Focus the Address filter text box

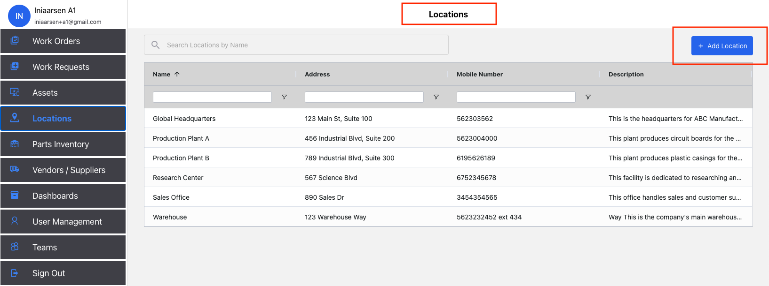(x=364, y=97)
